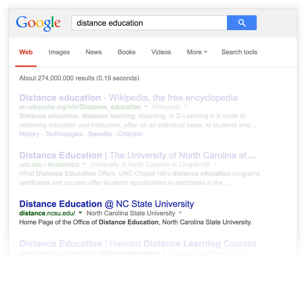Switch to the Images tab
Screen dimensions: 306x295
(59, 52)
